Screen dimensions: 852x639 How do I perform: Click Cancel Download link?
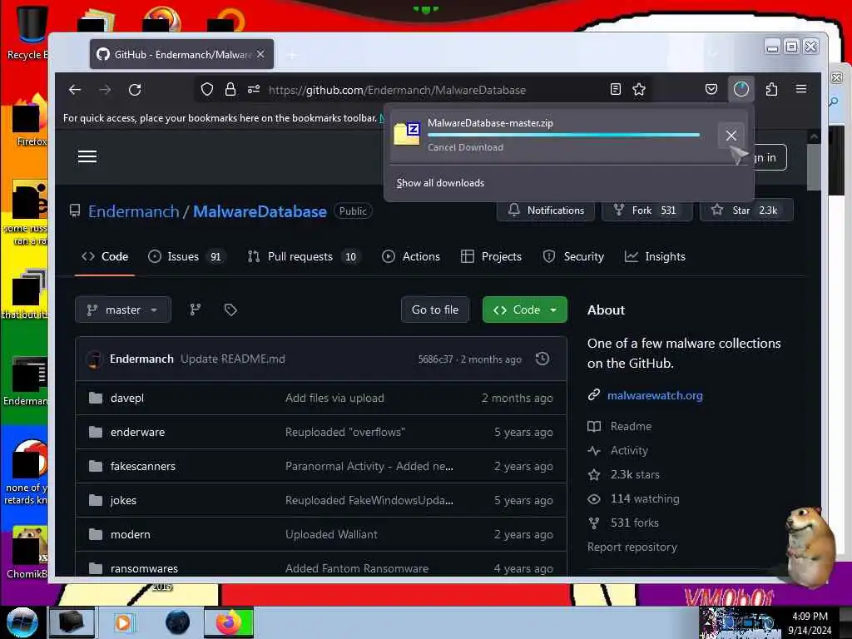pyautogui.click(x=465, y=147)
